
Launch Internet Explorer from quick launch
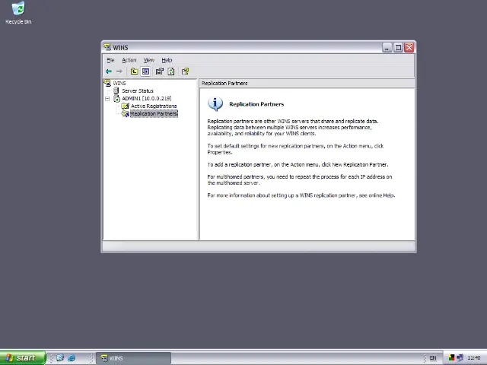coord(72,358)
